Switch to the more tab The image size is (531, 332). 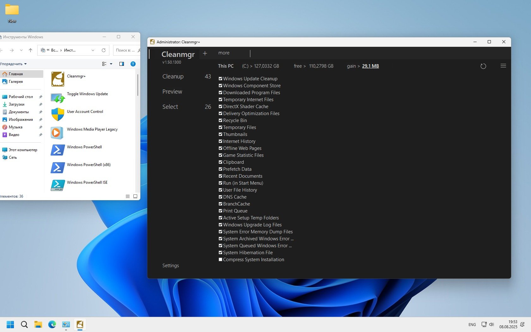(224, 53)
